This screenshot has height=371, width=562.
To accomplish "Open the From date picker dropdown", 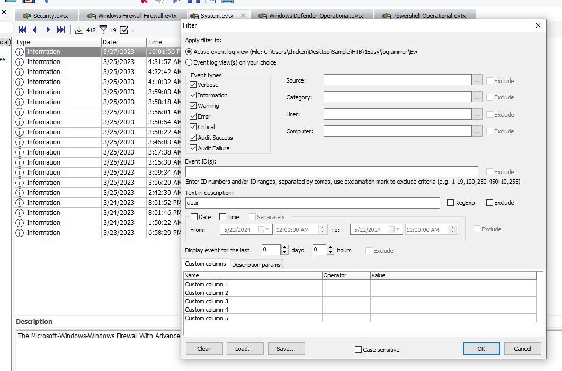I will pyautogui.click(x=264, y=229).
